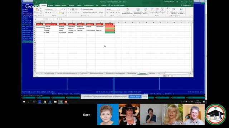Toggle Bold formatting
229x128 pixels.
[46, 13]
